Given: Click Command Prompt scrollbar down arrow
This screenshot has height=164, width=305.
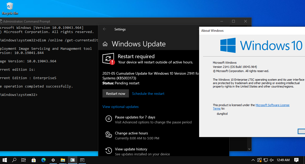Looking at the screenshot, I should pos(249,149).
